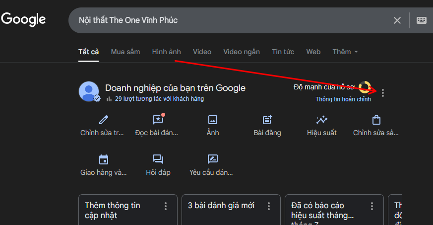The height and width of the screenshot is (225, 433).
Task: Select the Web tab
Action: (313, 52)
